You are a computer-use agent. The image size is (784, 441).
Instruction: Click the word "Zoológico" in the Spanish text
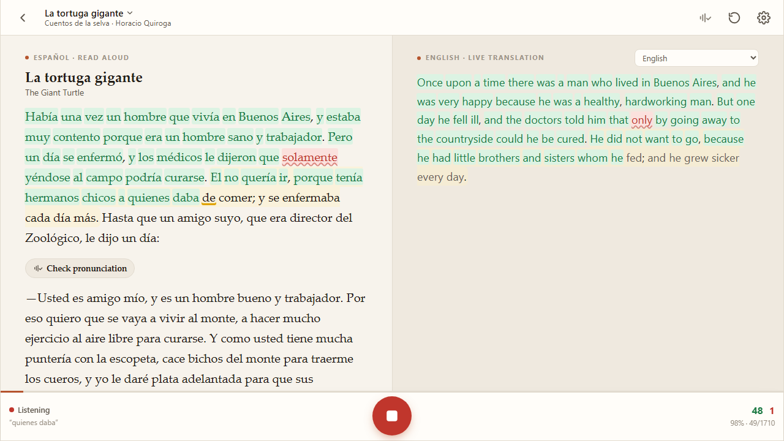pyautogui.click(x=53, y=238)
